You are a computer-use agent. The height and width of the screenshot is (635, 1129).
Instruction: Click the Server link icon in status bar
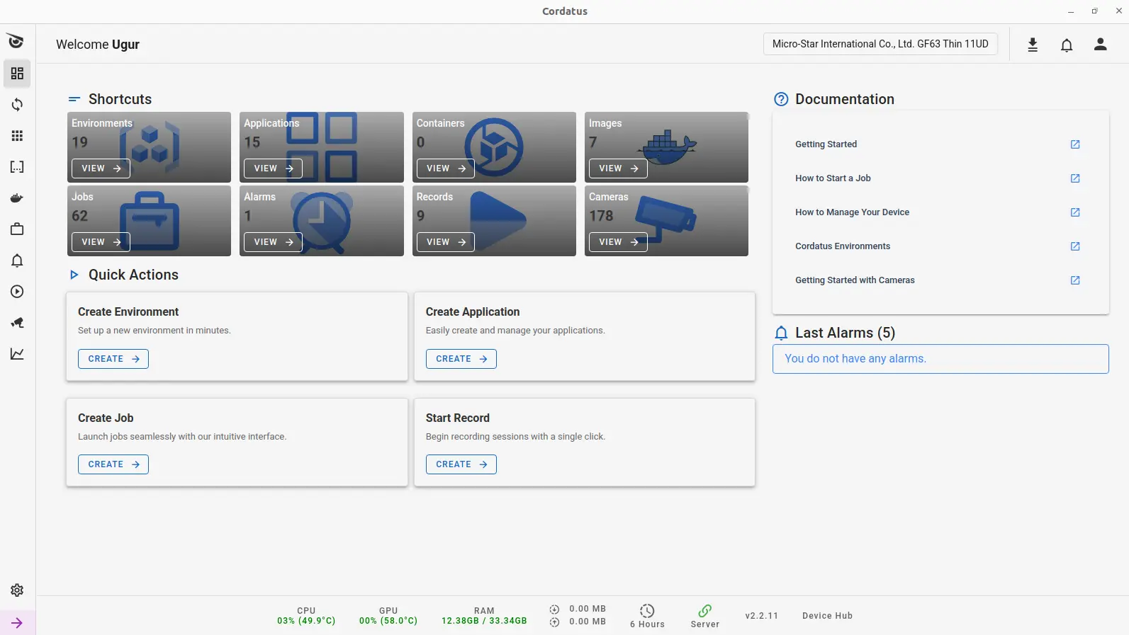[705, 611]
